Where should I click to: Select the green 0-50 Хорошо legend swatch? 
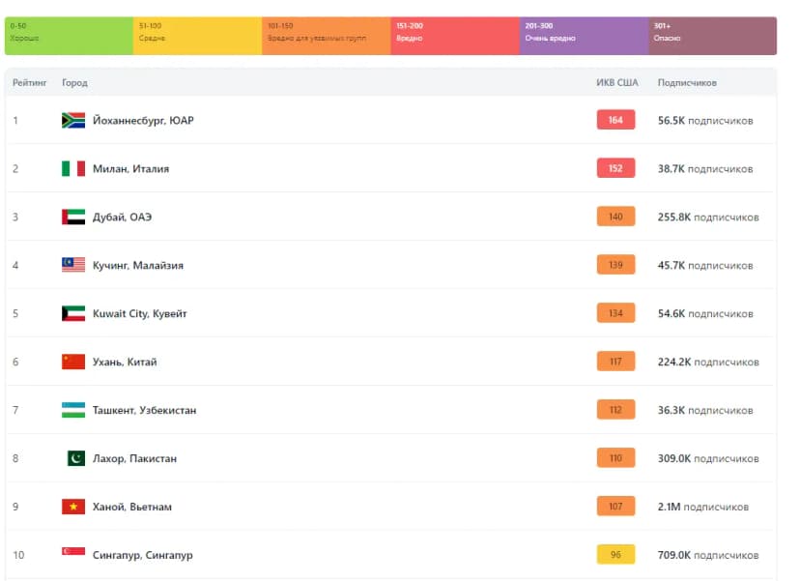(69, 36)
